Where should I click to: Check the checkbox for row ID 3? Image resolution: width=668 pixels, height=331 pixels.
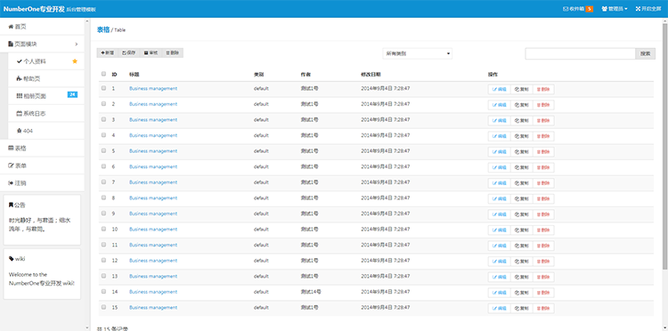(103, 119)
